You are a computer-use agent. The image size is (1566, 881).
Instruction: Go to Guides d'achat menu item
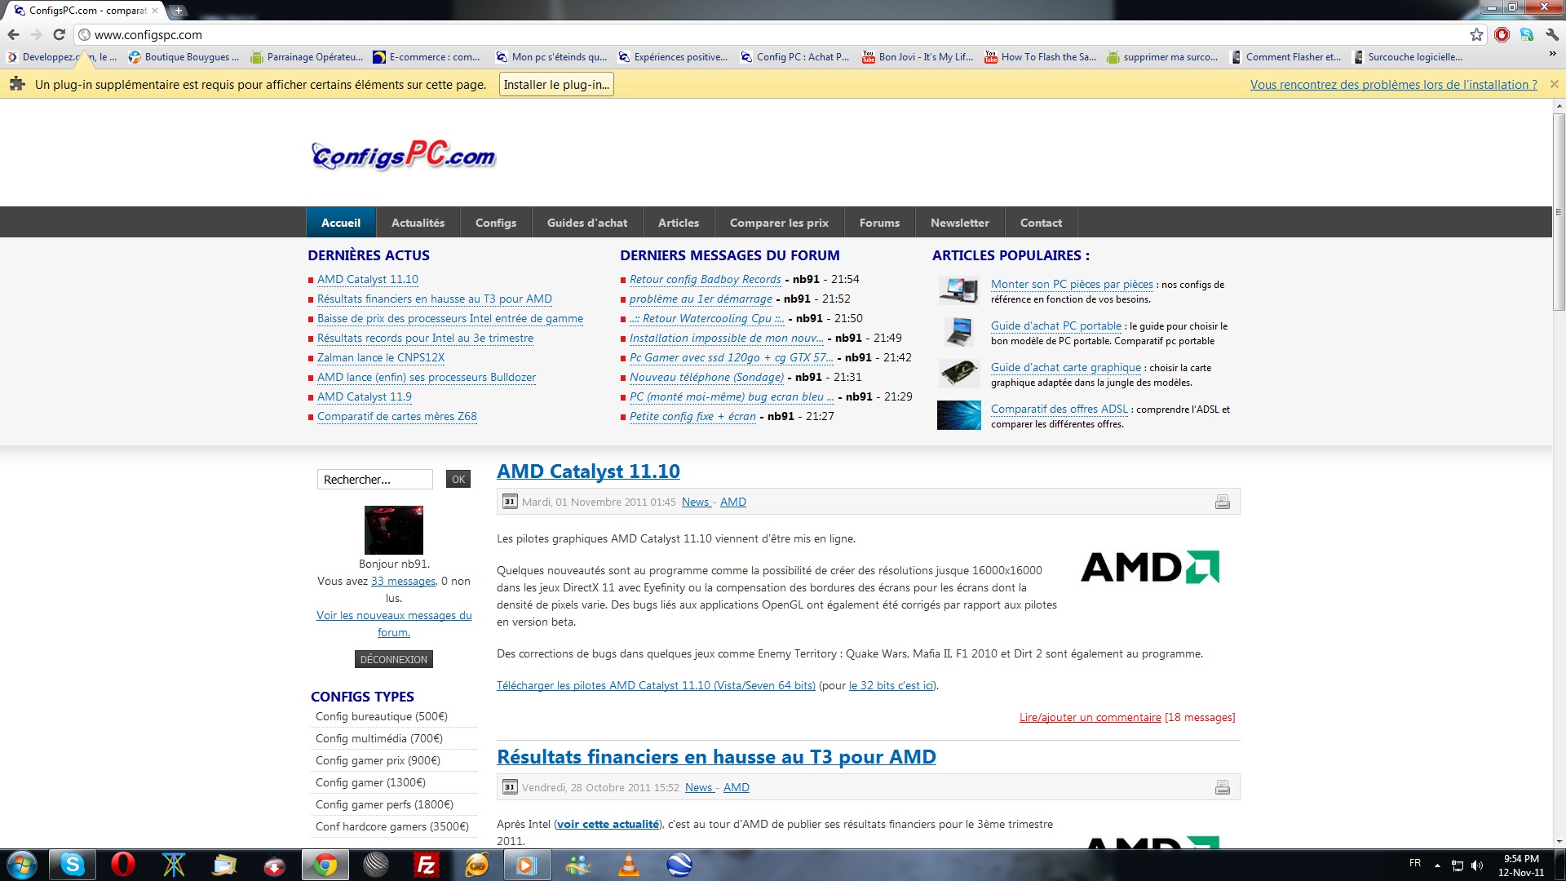click(x=586, y=223)
